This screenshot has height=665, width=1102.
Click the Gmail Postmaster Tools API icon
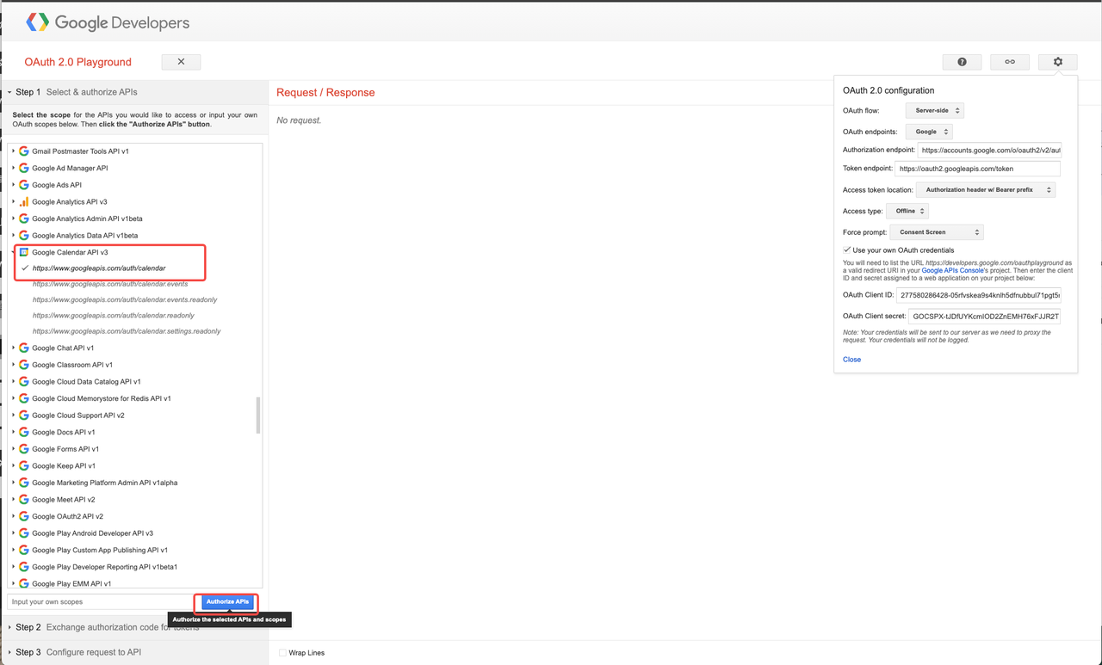click(24, 151)
